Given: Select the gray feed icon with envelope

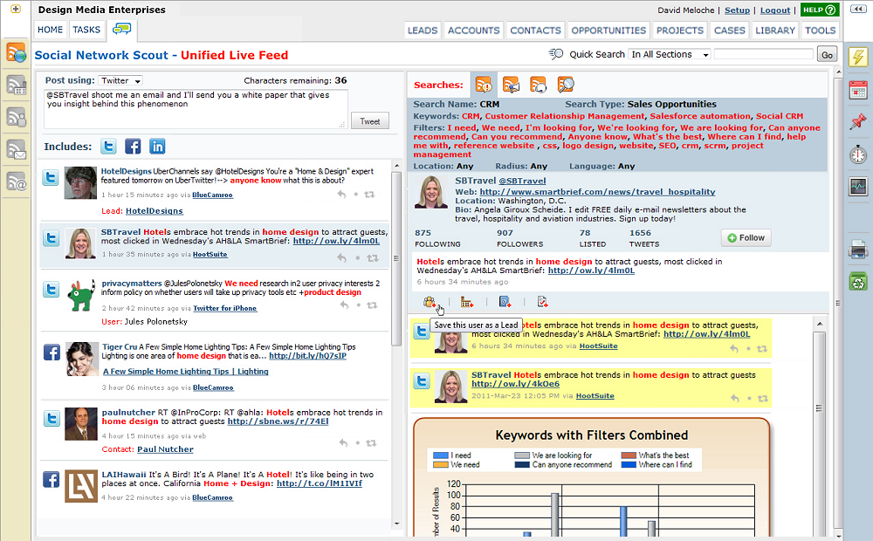Looking at the screenshot, I should click(x=16, y=149).
